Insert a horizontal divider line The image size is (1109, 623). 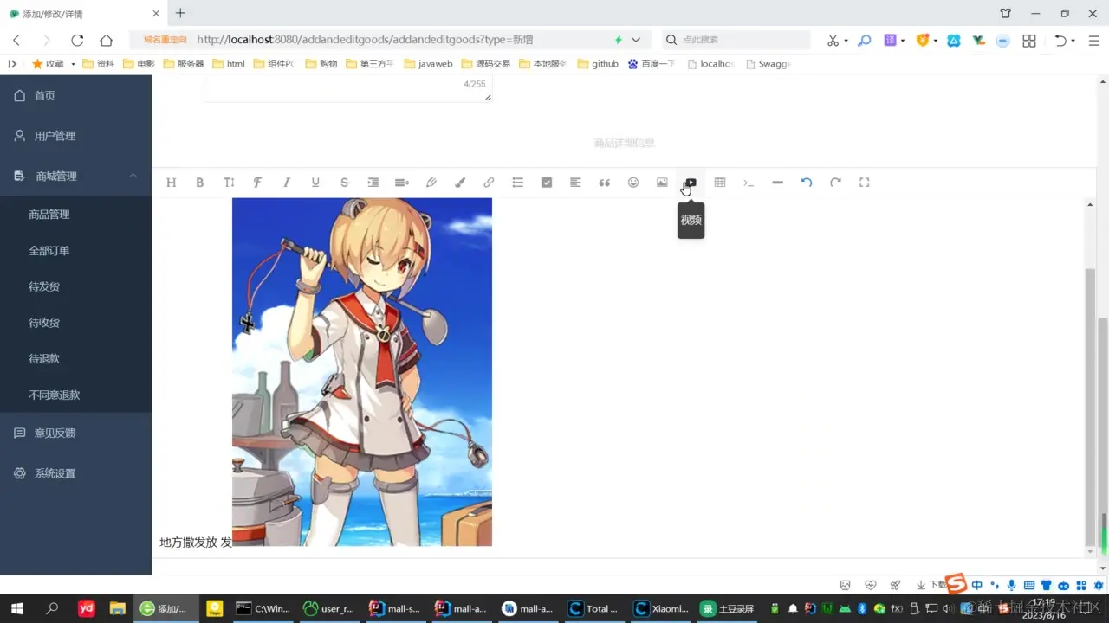777,183
